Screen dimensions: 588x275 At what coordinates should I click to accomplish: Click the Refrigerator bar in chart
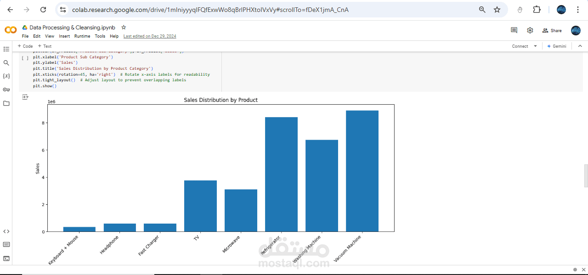pyautogui.click(x=281, y=174)
